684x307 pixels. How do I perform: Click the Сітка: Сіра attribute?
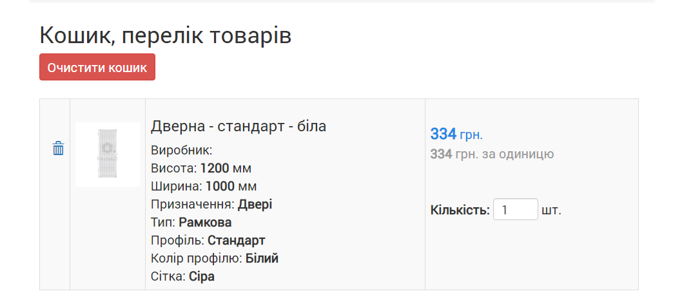click(x=183, y=277)
